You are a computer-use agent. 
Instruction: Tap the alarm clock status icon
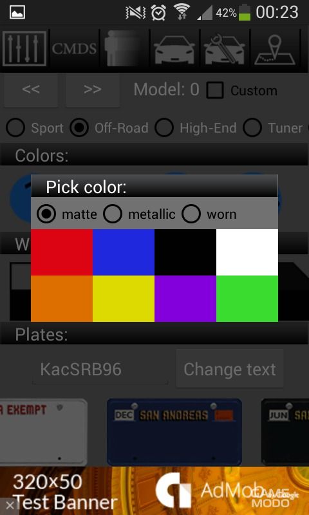(x=158, y=12)
